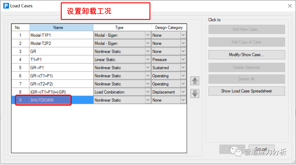Select the Modal-T2P2 case name
This screenshot has width=296, height=165.
(x=61, y=43)
